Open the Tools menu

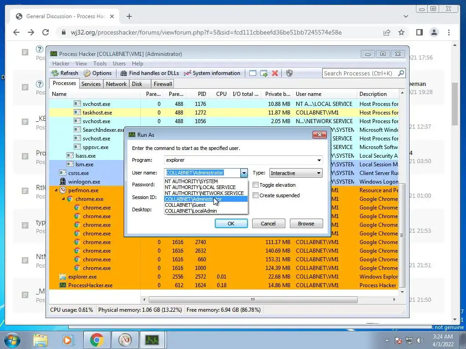coord(100,64)
